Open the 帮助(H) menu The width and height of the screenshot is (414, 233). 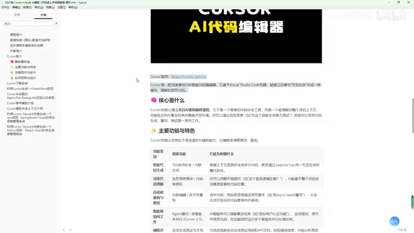pos(73,7)
